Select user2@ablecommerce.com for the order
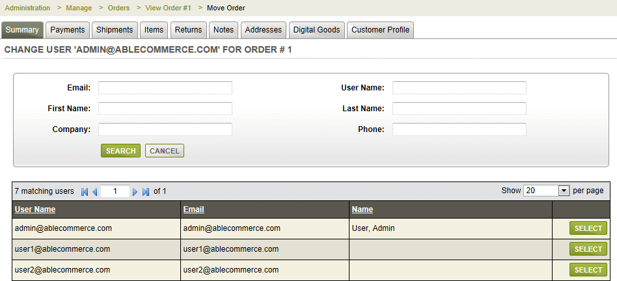 coord(588,270)
